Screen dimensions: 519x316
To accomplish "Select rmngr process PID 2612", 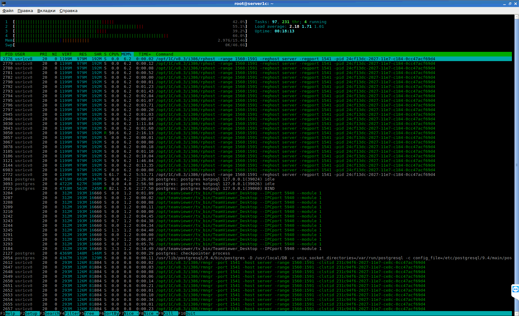I will (x=256, y=263).
